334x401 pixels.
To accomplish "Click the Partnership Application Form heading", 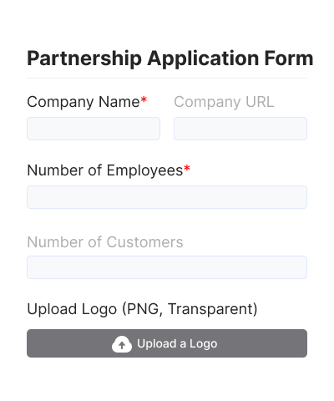I will coord(170,58).
